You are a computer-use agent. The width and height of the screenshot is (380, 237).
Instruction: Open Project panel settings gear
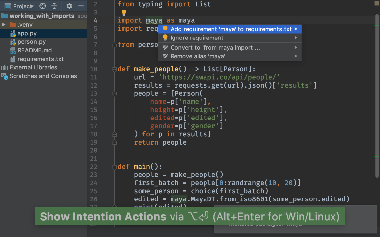pyautogui.click(x=69, y=6)
